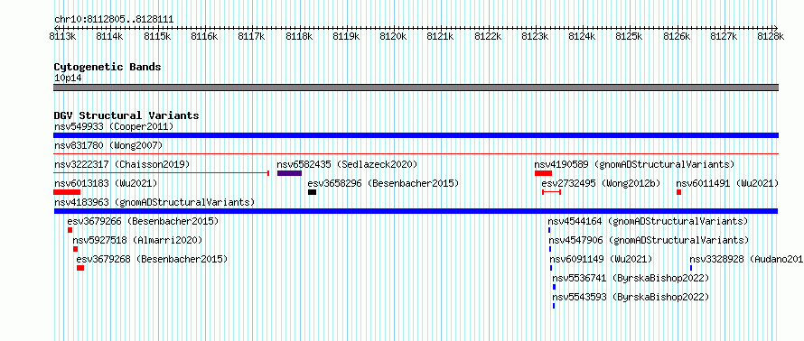Click the 8113k ruler position
Image resolution: width=804 pixels, height=341 pixels.
[x=62, y=36]
